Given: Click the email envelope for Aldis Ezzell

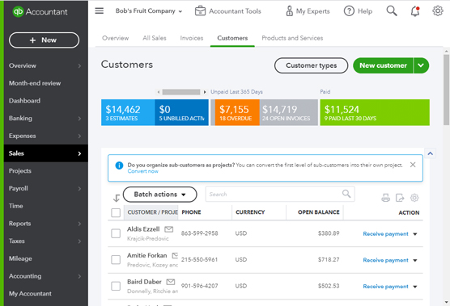Looking at the screenshot, I should coord(168,229).
